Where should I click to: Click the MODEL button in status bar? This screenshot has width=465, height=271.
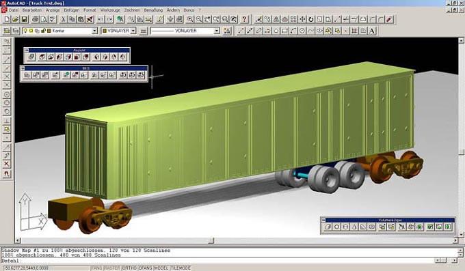(x=161, y=268)
